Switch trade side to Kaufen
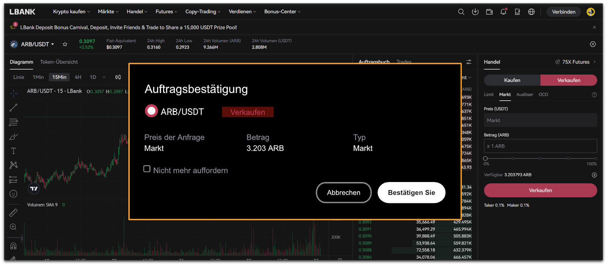 (x=512, y=80)
